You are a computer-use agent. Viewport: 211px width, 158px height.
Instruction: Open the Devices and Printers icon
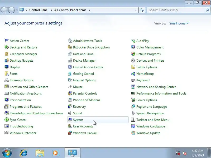[x=133, y=60]
